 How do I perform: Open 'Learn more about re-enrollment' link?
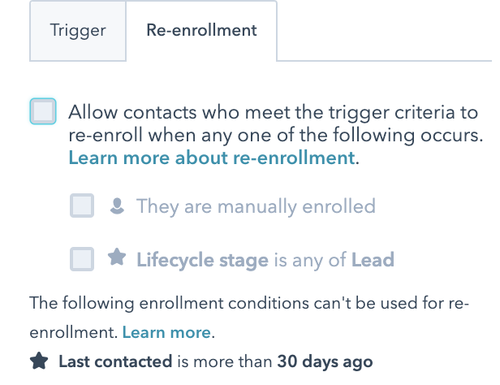212,158
